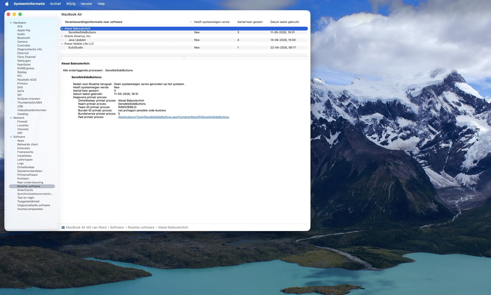Select Opstartonderdelen in the sidebar
The height and width of the screenshot is (295, 491).
click(x=30, y=171)
